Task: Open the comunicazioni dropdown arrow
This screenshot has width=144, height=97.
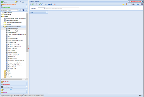Action: (143, 2)
